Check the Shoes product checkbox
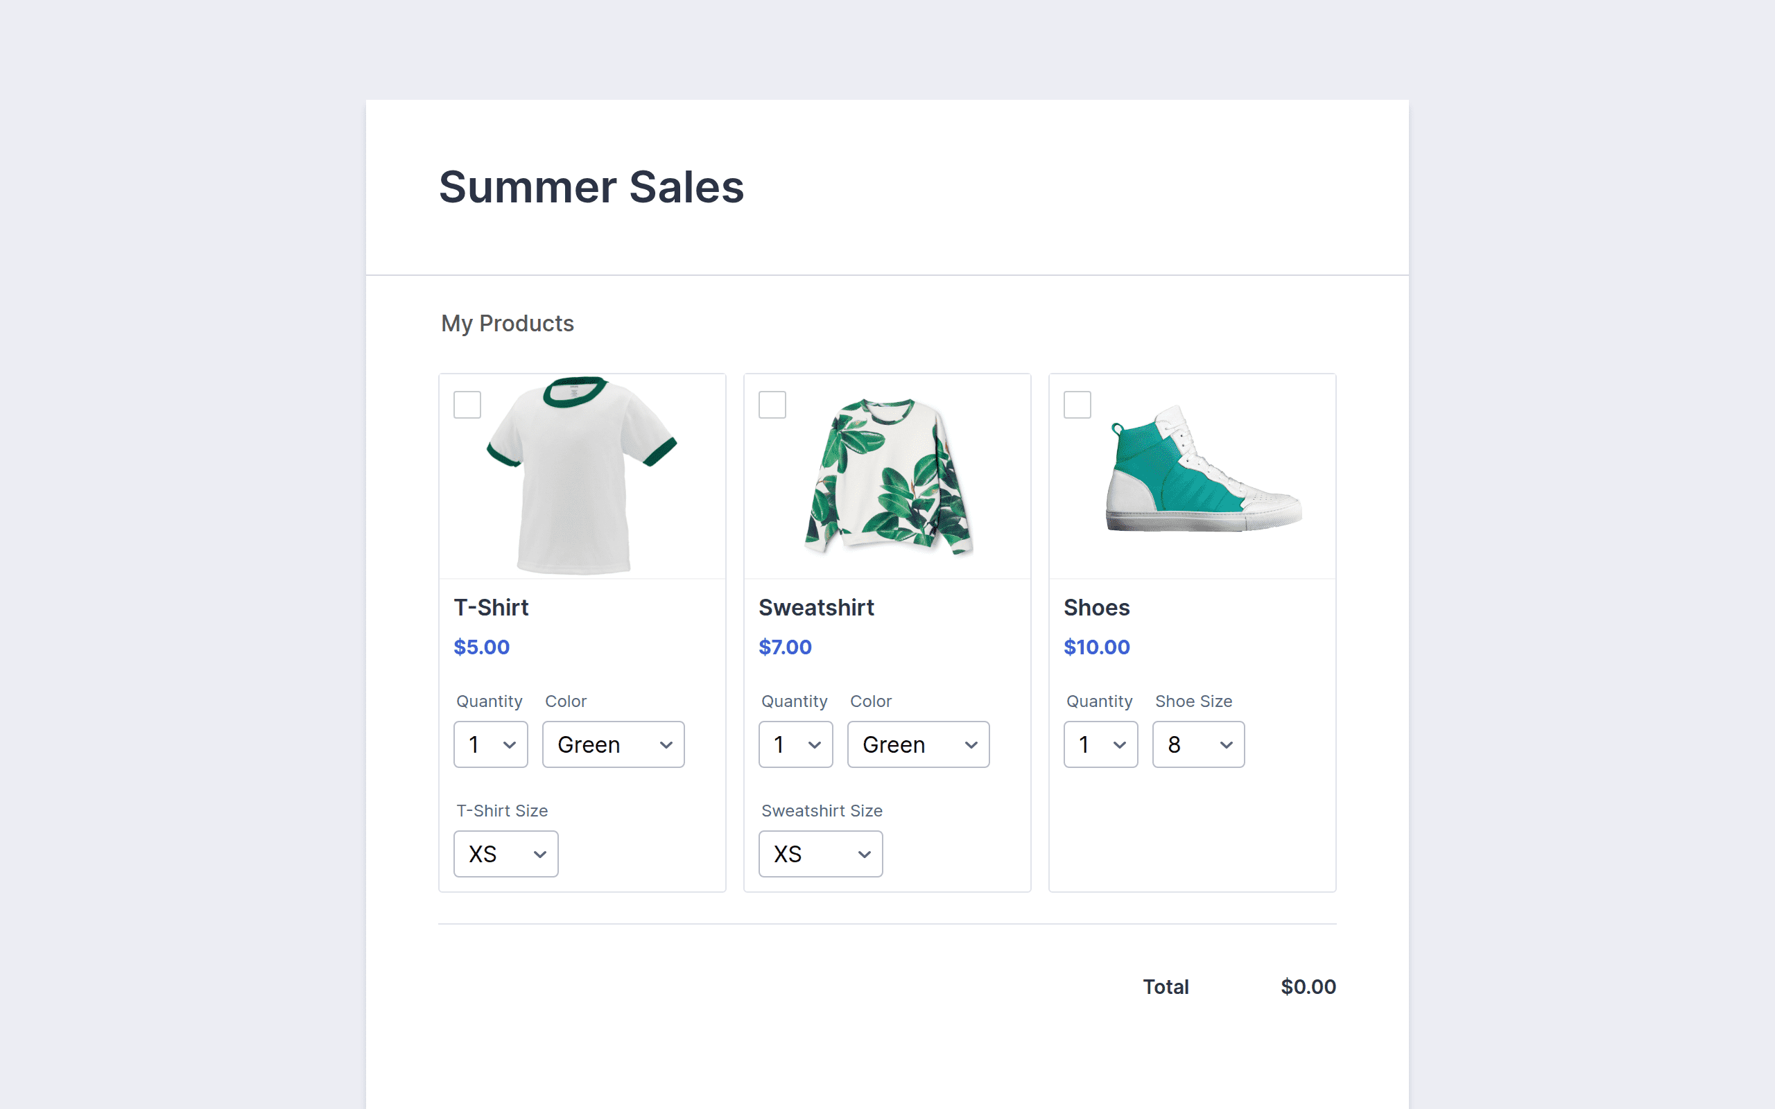This screenshot has width=1775, height=1109. point(1077,405)
